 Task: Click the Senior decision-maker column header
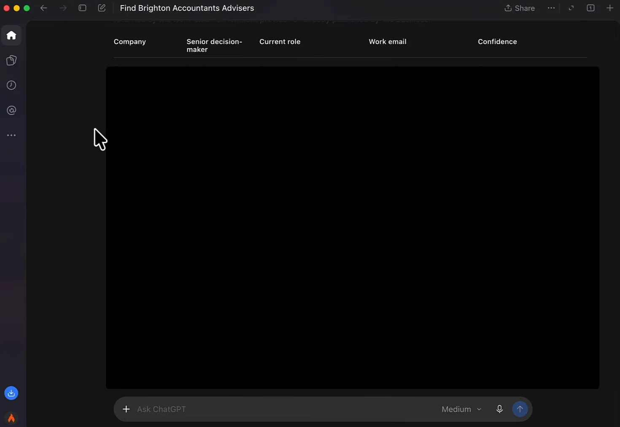[x=214, y=46]
